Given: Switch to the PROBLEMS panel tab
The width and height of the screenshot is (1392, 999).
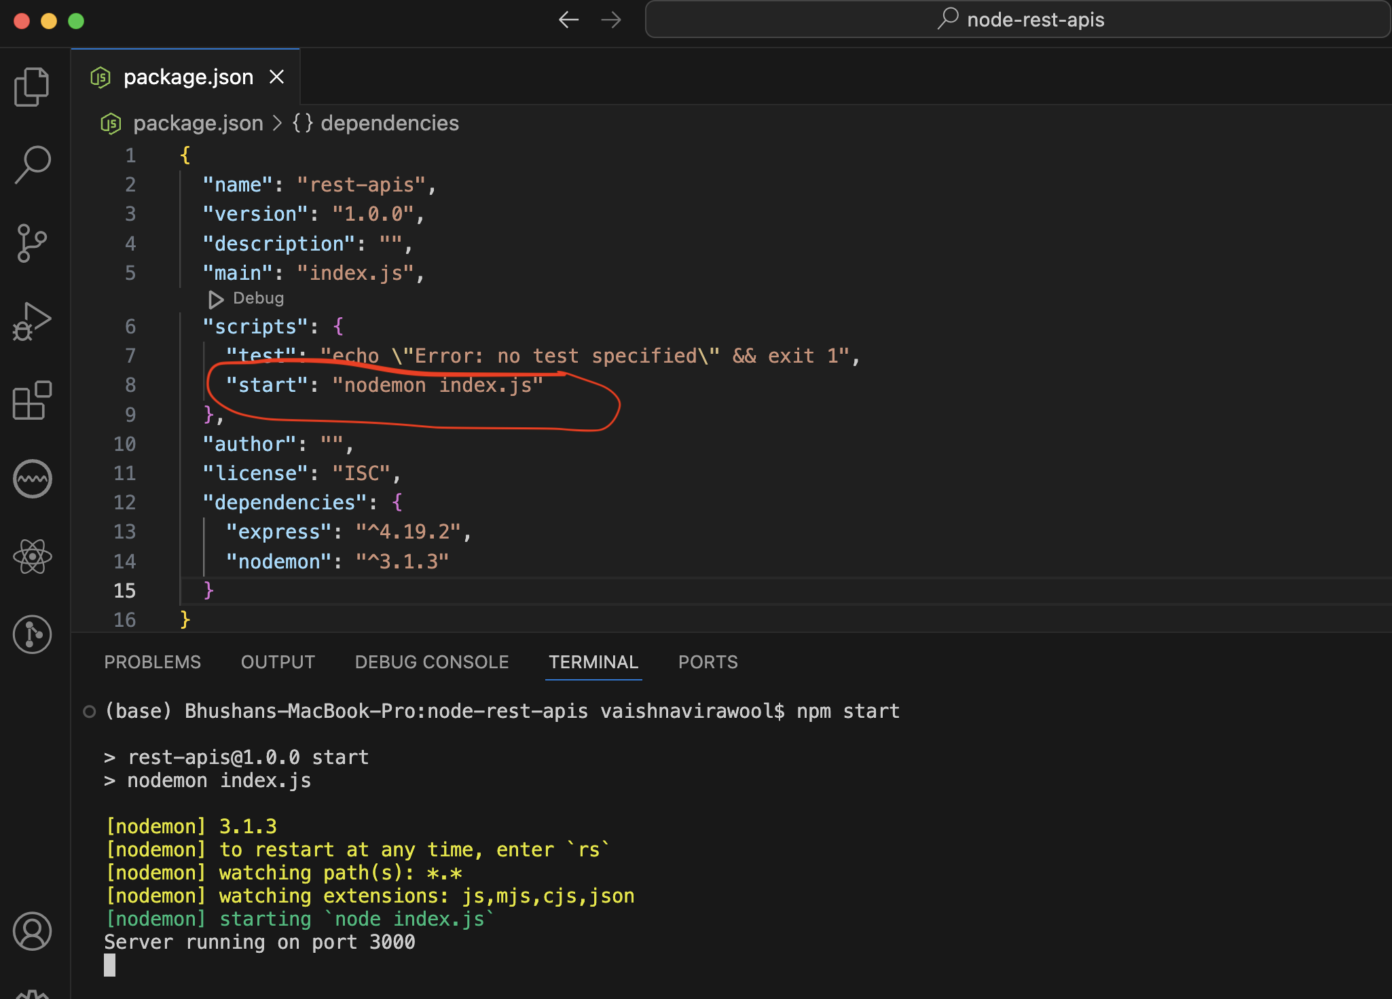Looking at the screenshot, I should click(x=152, y=662).
